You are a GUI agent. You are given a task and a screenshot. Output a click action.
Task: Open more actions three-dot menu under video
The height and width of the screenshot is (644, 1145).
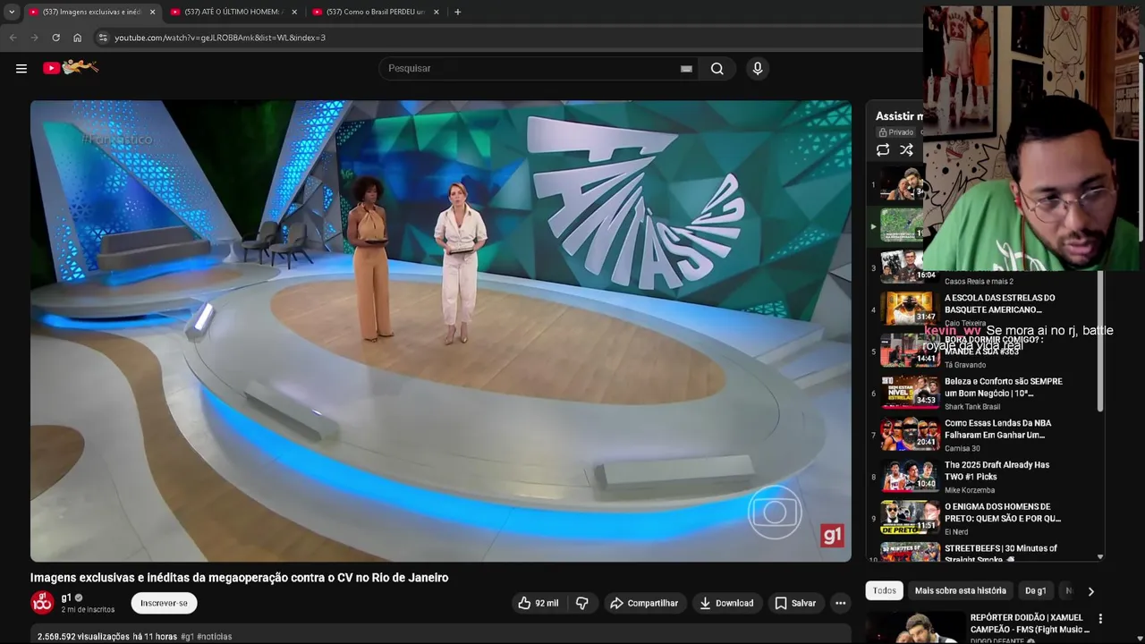coord(840,603)
